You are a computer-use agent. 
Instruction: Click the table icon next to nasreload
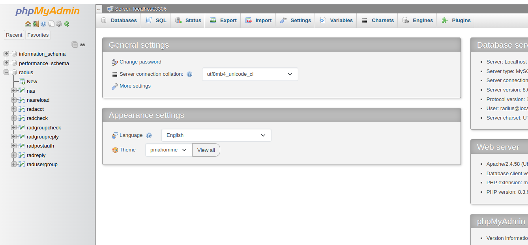click(x=22, y=100)
